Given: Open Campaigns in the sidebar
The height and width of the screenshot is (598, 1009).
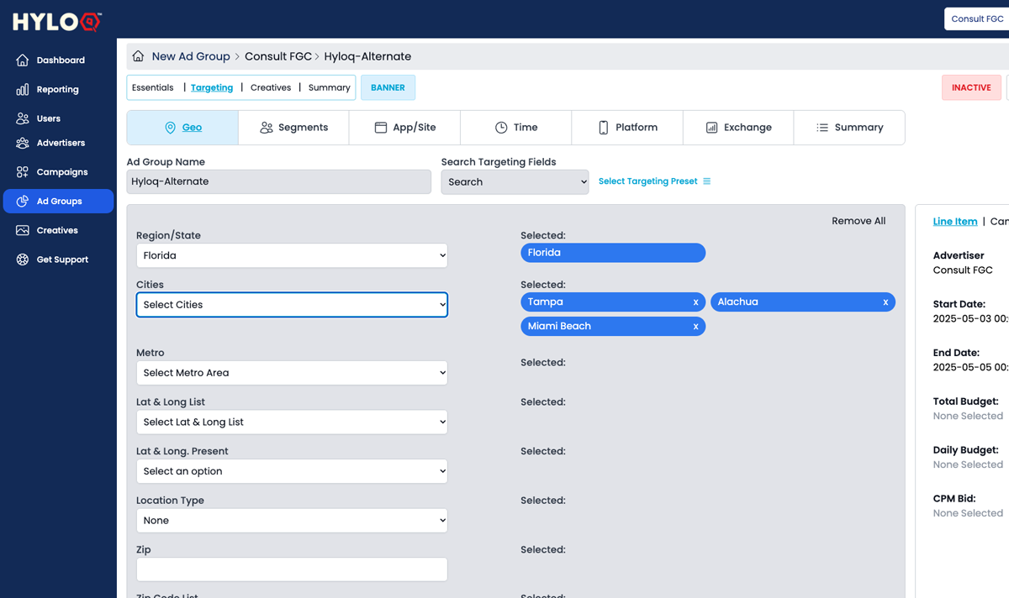Looking at the screenshot, I should [61, 172].
